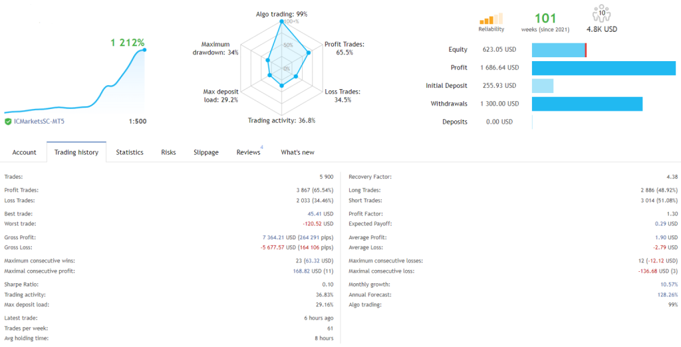
Task: Click the Withdrawals bar
Action: coord(587,104)
